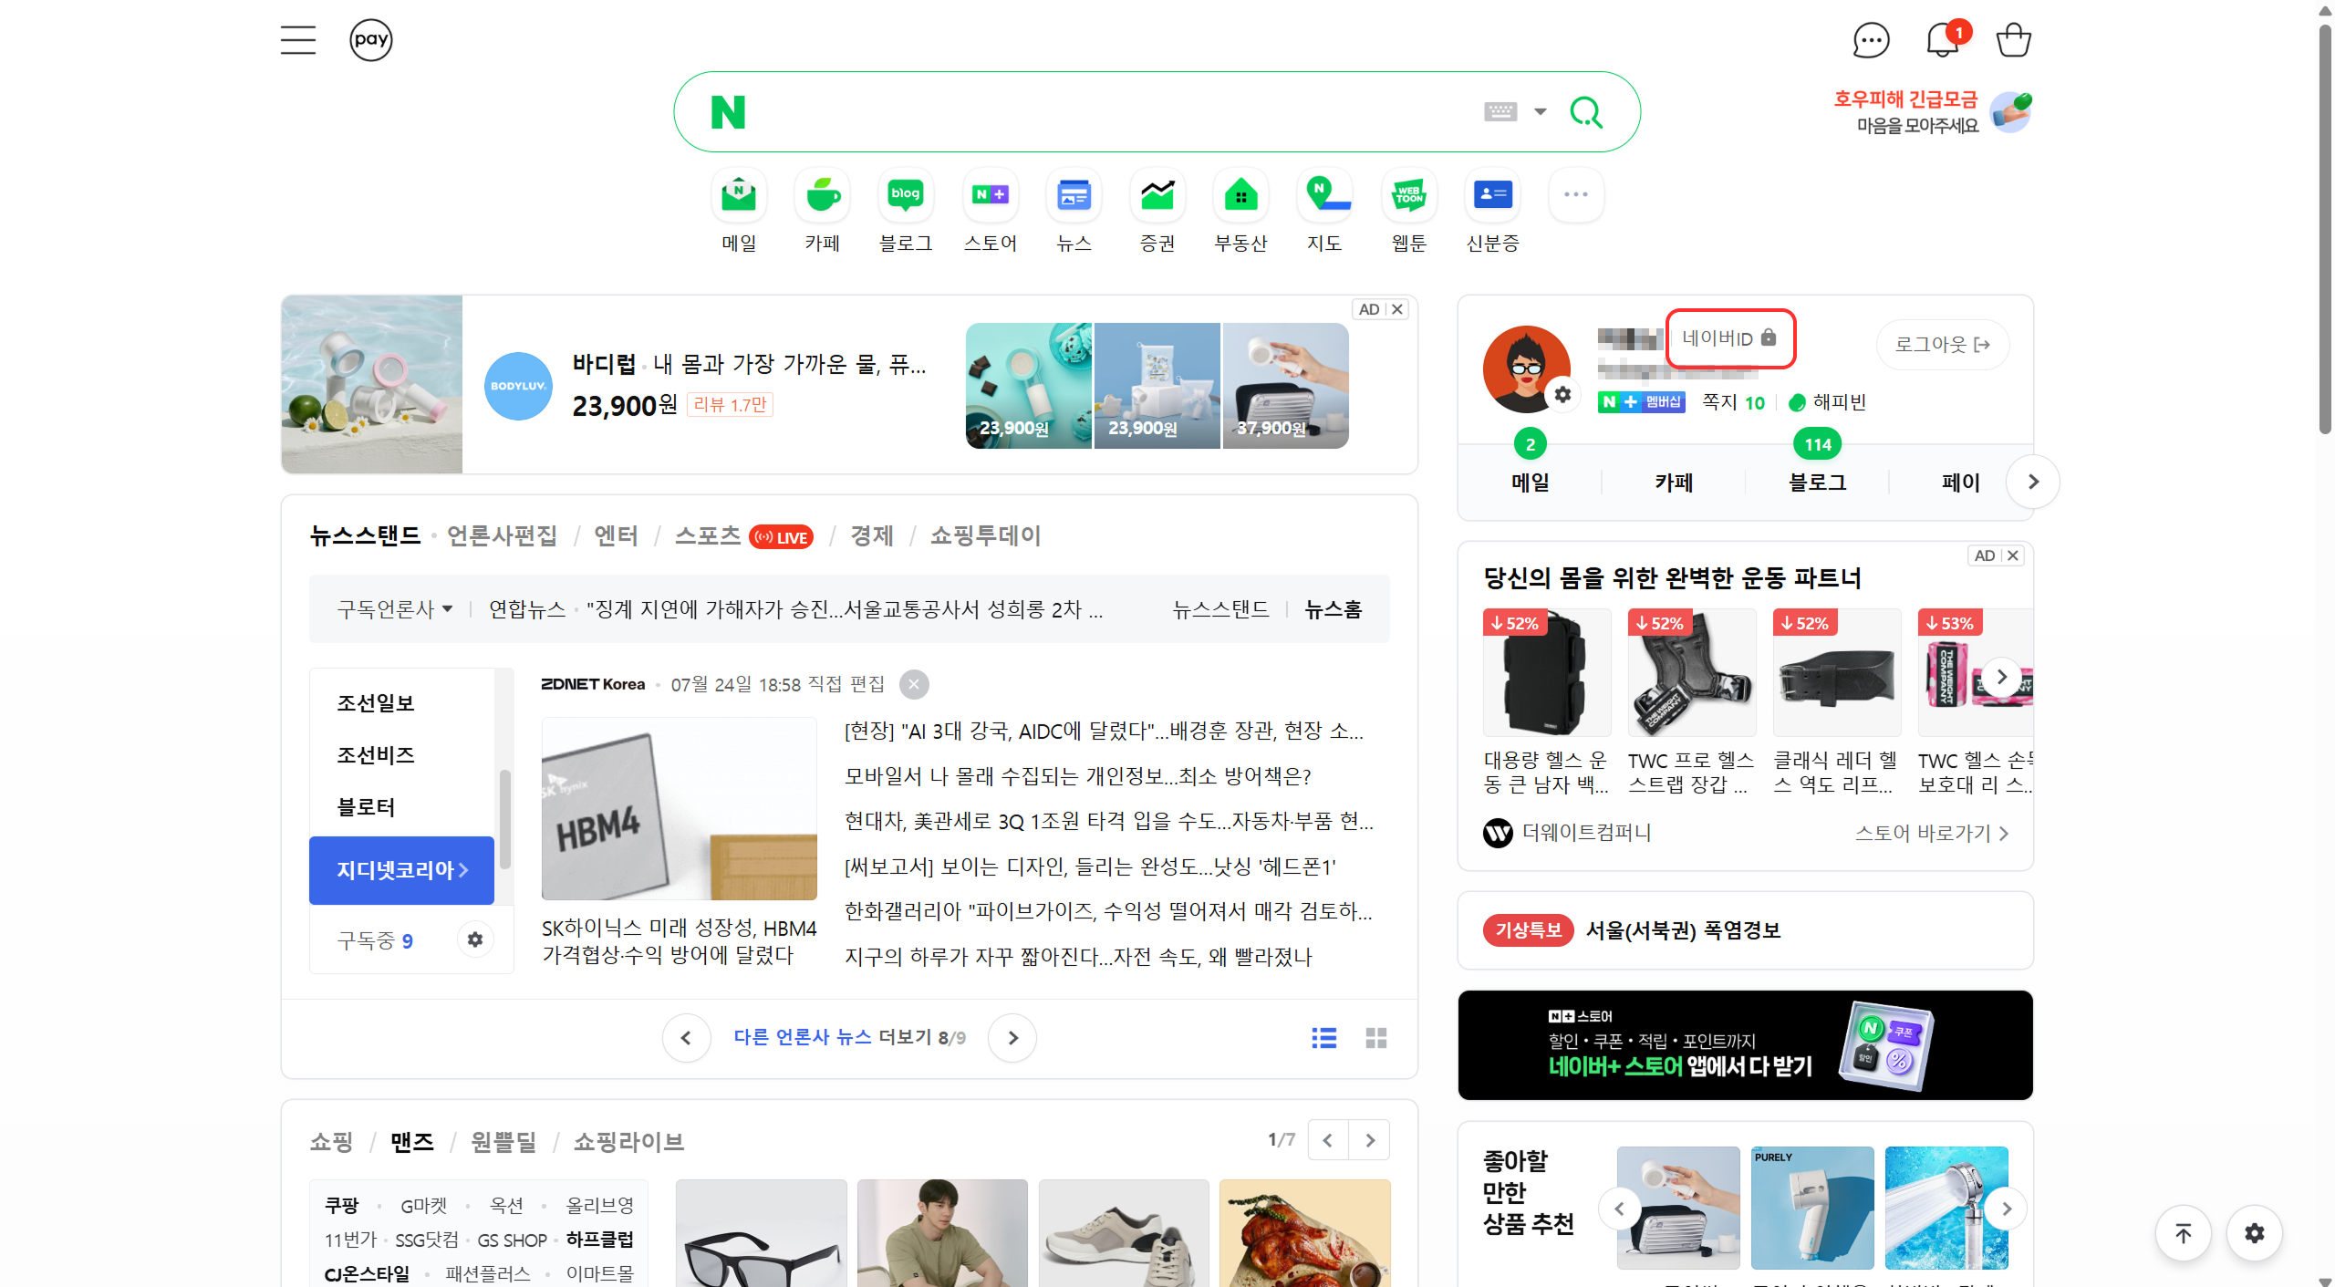Select 블로터 in the press list
Screen dimensions: 2335x1287
366,806
